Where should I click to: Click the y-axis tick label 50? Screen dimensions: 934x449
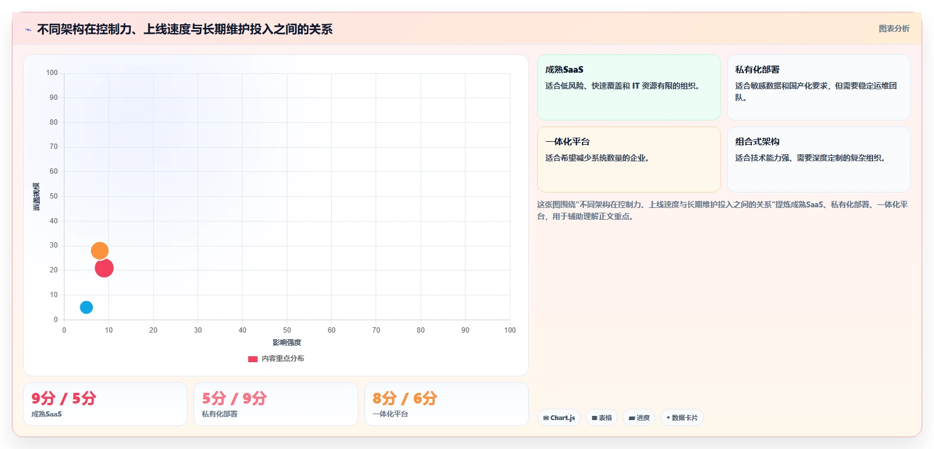54,196
